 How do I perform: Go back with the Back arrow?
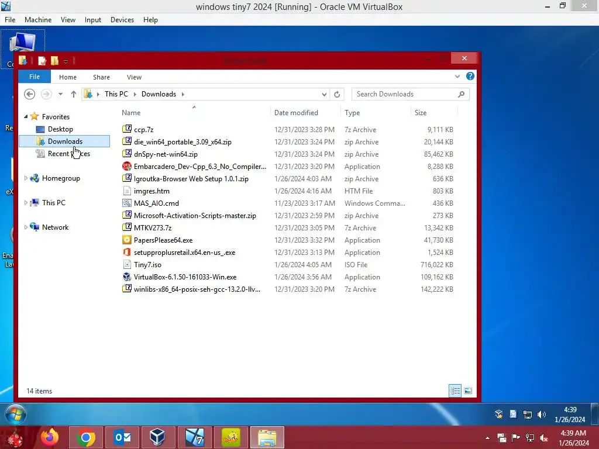click(29, 94)
